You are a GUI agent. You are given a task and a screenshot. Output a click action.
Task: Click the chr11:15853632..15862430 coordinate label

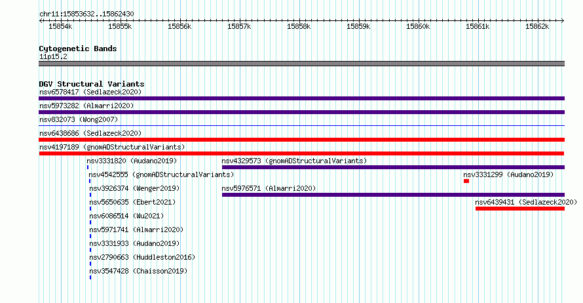click(86, 14)
